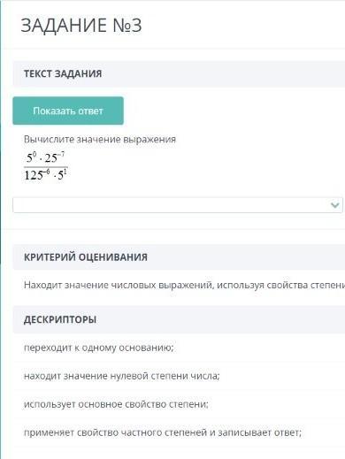Click inside the empty answer select field
This screenshot has height=459, width=345.
pos(178,205)
